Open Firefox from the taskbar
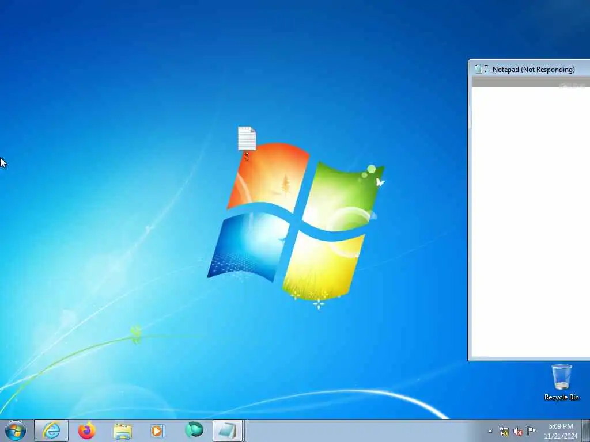590x442 pixels. [86, 430]
